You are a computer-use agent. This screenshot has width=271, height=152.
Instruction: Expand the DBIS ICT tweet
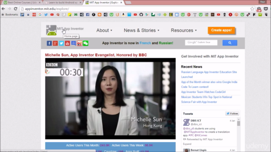click(187, 144)
